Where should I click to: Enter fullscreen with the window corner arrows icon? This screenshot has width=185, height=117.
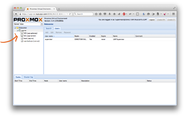pyautogui.click(x=174, y=8)
